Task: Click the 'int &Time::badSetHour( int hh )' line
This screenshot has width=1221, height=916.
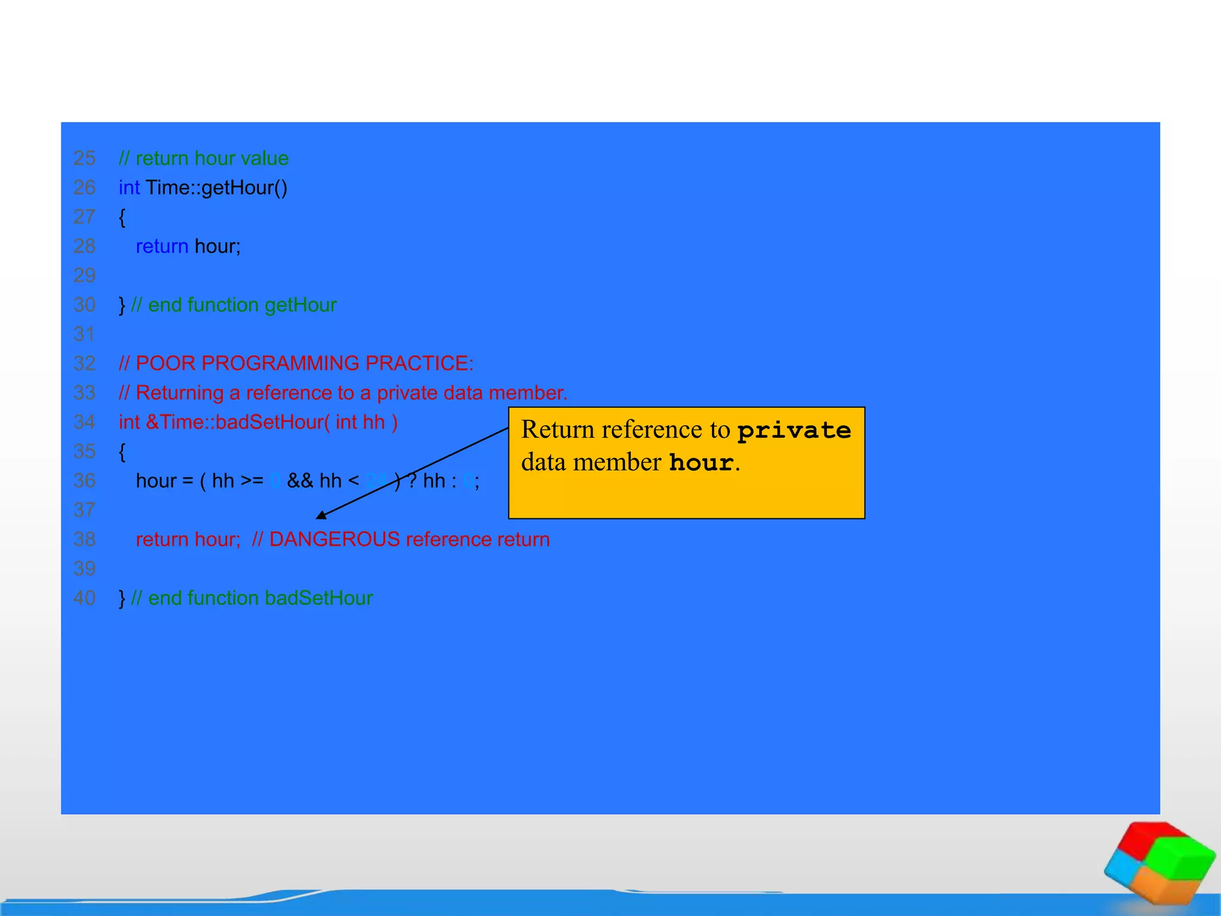Action: [x=258, y=422]
